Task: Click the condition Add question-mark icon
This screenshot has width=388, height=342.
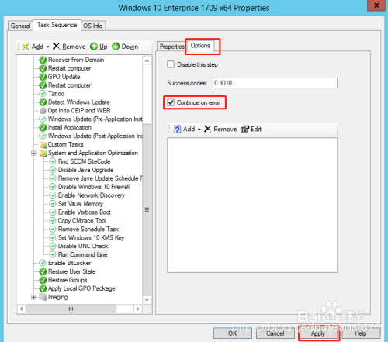Action: (x=177, y=129)
